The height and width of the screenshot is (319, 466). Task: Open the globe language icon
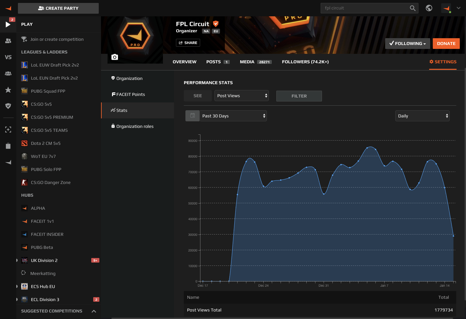tap(429, 8)
